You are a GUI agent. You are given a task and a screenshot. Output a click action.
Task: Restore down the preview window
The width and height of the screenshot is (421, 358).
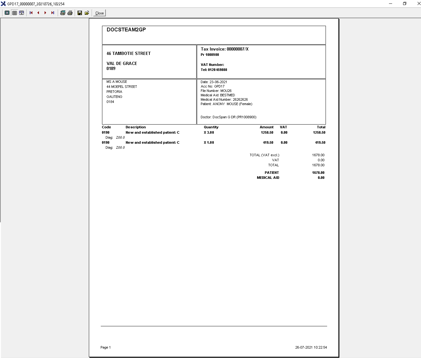pyautogui.click(x=405, y=4)
